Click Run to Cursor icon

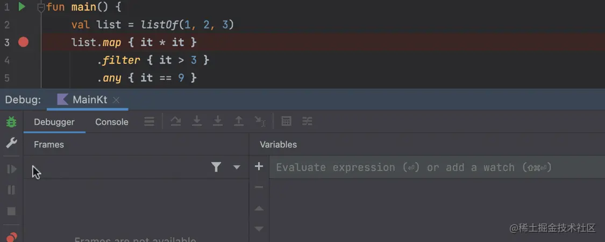coord(260,122)
